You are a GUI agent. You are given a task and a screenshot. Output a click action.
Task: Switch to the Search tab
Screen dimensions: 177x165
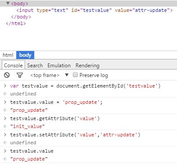pos(35,66)
